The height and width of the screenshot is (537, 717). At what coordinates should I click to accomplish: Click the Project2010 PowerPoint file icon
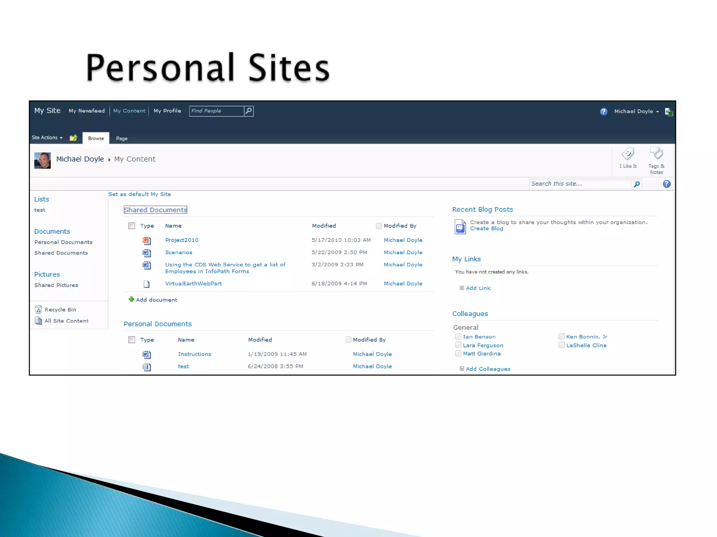(147, 240)
